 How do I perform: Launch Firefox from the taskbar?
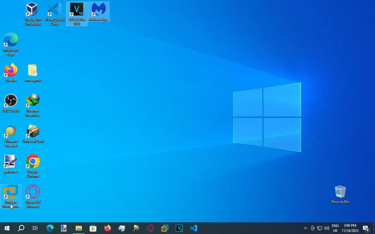pos(108,228)
